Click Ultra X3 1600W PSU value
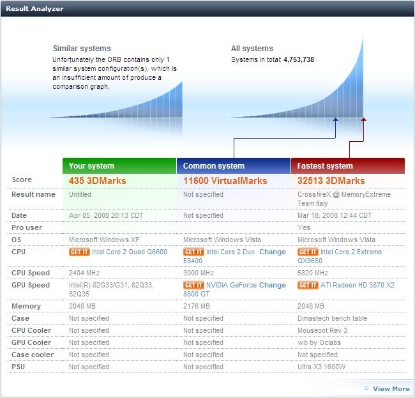The height and width of the screenshot is (398, 415). pos(322,367)
